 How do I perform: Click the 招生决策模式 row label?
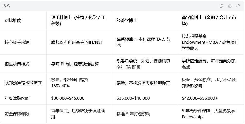[17, 64]
